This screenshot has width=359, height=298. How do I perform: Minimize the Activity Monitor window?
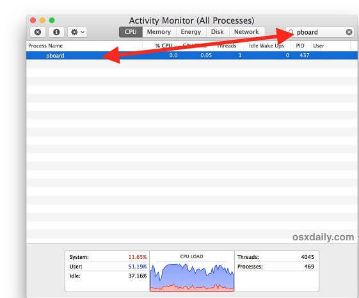tap(42, 21)
